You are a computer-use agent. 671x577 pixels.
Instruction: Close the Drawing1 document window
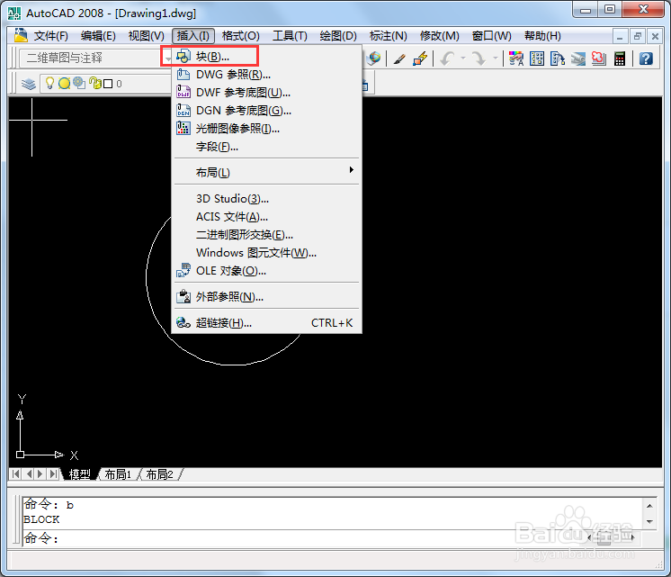coord(655,36)
